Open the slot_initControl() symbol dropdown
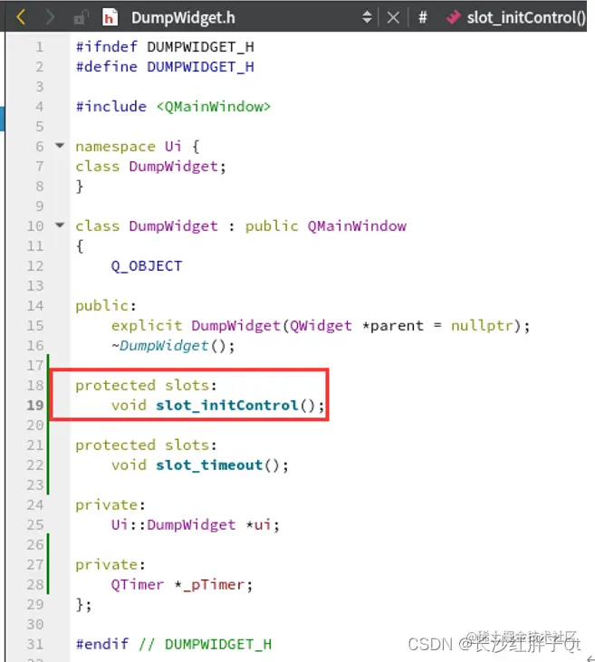The image size is (595, 662). tap(526, 17)
